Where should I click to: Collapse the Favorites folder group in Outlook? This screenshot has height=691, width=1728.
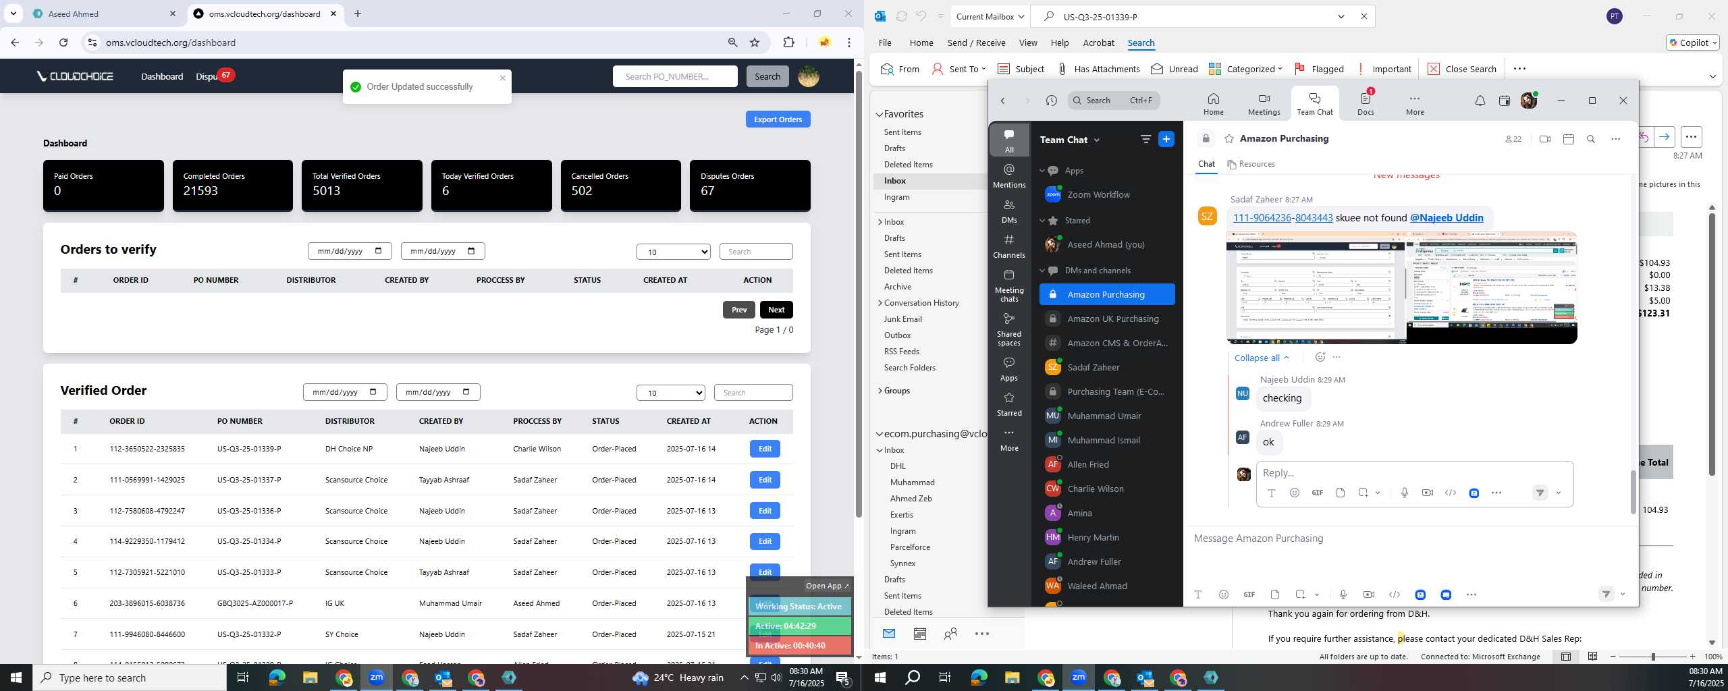tap(880, 114)
